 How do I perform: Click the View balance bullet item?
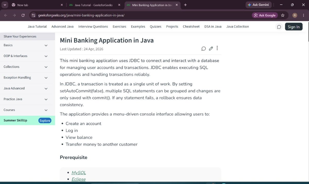tap(79, 137)
